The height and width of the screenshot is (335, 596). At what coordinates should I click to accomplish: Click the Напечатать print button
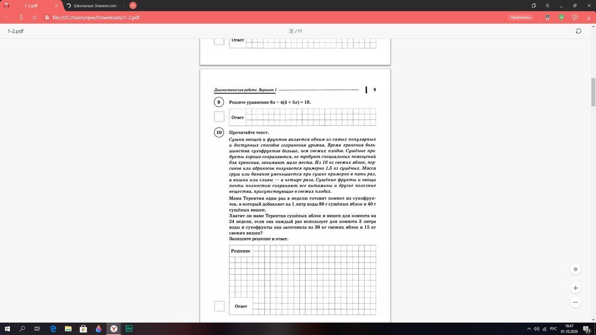click(x=521, y=17)
